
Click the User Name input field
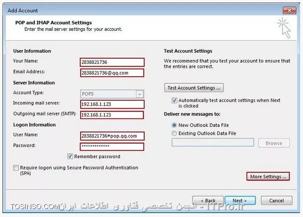coord(112,136)
